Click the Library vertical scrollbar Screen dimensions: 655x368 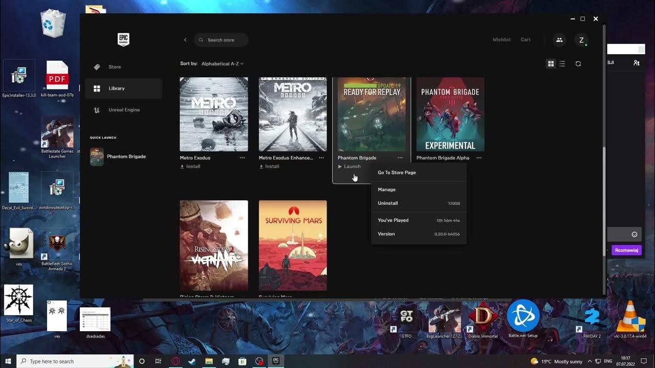point(603,220)
